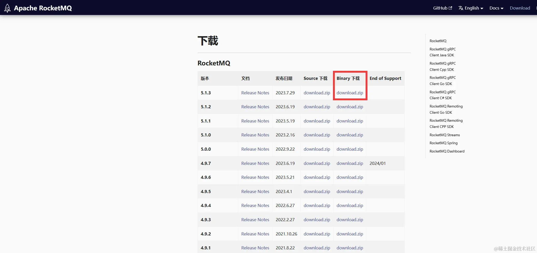537x253 pixels.
Task: Open Release Notes for version 5.1.1
Action: pyautogui.click(x=255, y=121)
